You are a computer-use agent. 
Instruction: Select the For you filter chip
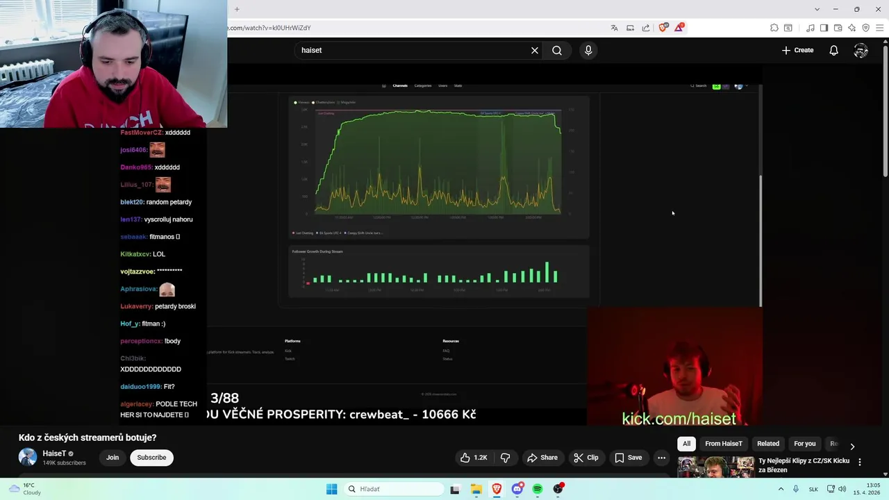[x=804, y=444]
